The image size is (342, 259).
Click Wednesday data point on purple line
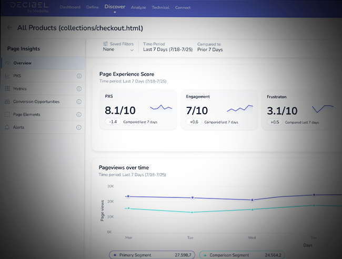tap(253, 200)
